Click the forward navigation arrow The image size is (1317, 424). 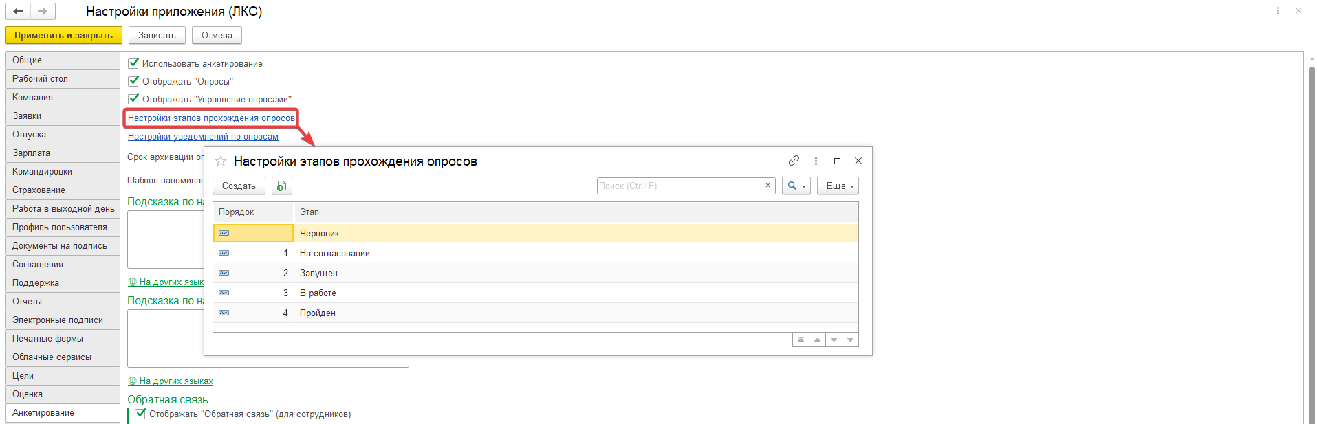point(43,11)
